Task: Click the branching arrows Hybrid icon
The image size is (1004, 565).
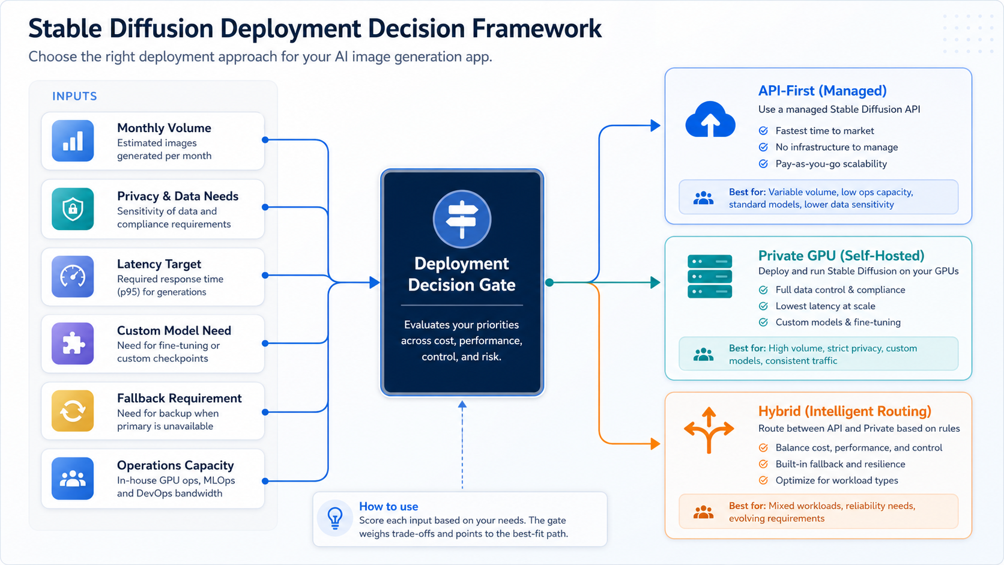Action: pyautogui.click(x=709, y=430)
